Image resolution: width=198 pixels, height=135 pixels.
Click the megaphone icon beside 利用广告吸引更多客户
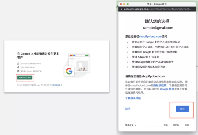click(18, 67)
